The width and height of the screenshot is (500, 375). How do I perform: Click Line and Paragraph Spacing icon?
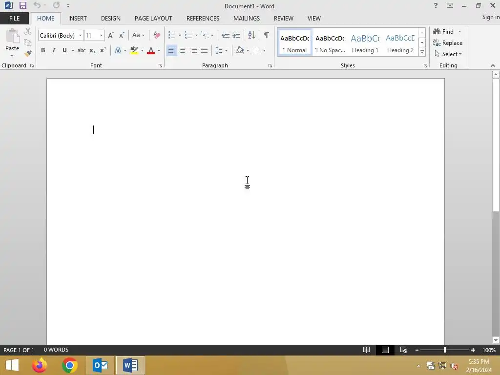[219, 50]
